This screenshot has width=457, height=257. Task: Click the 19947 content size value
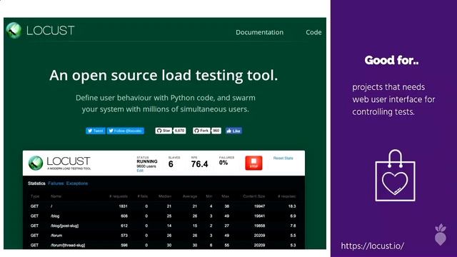[259, 206]
